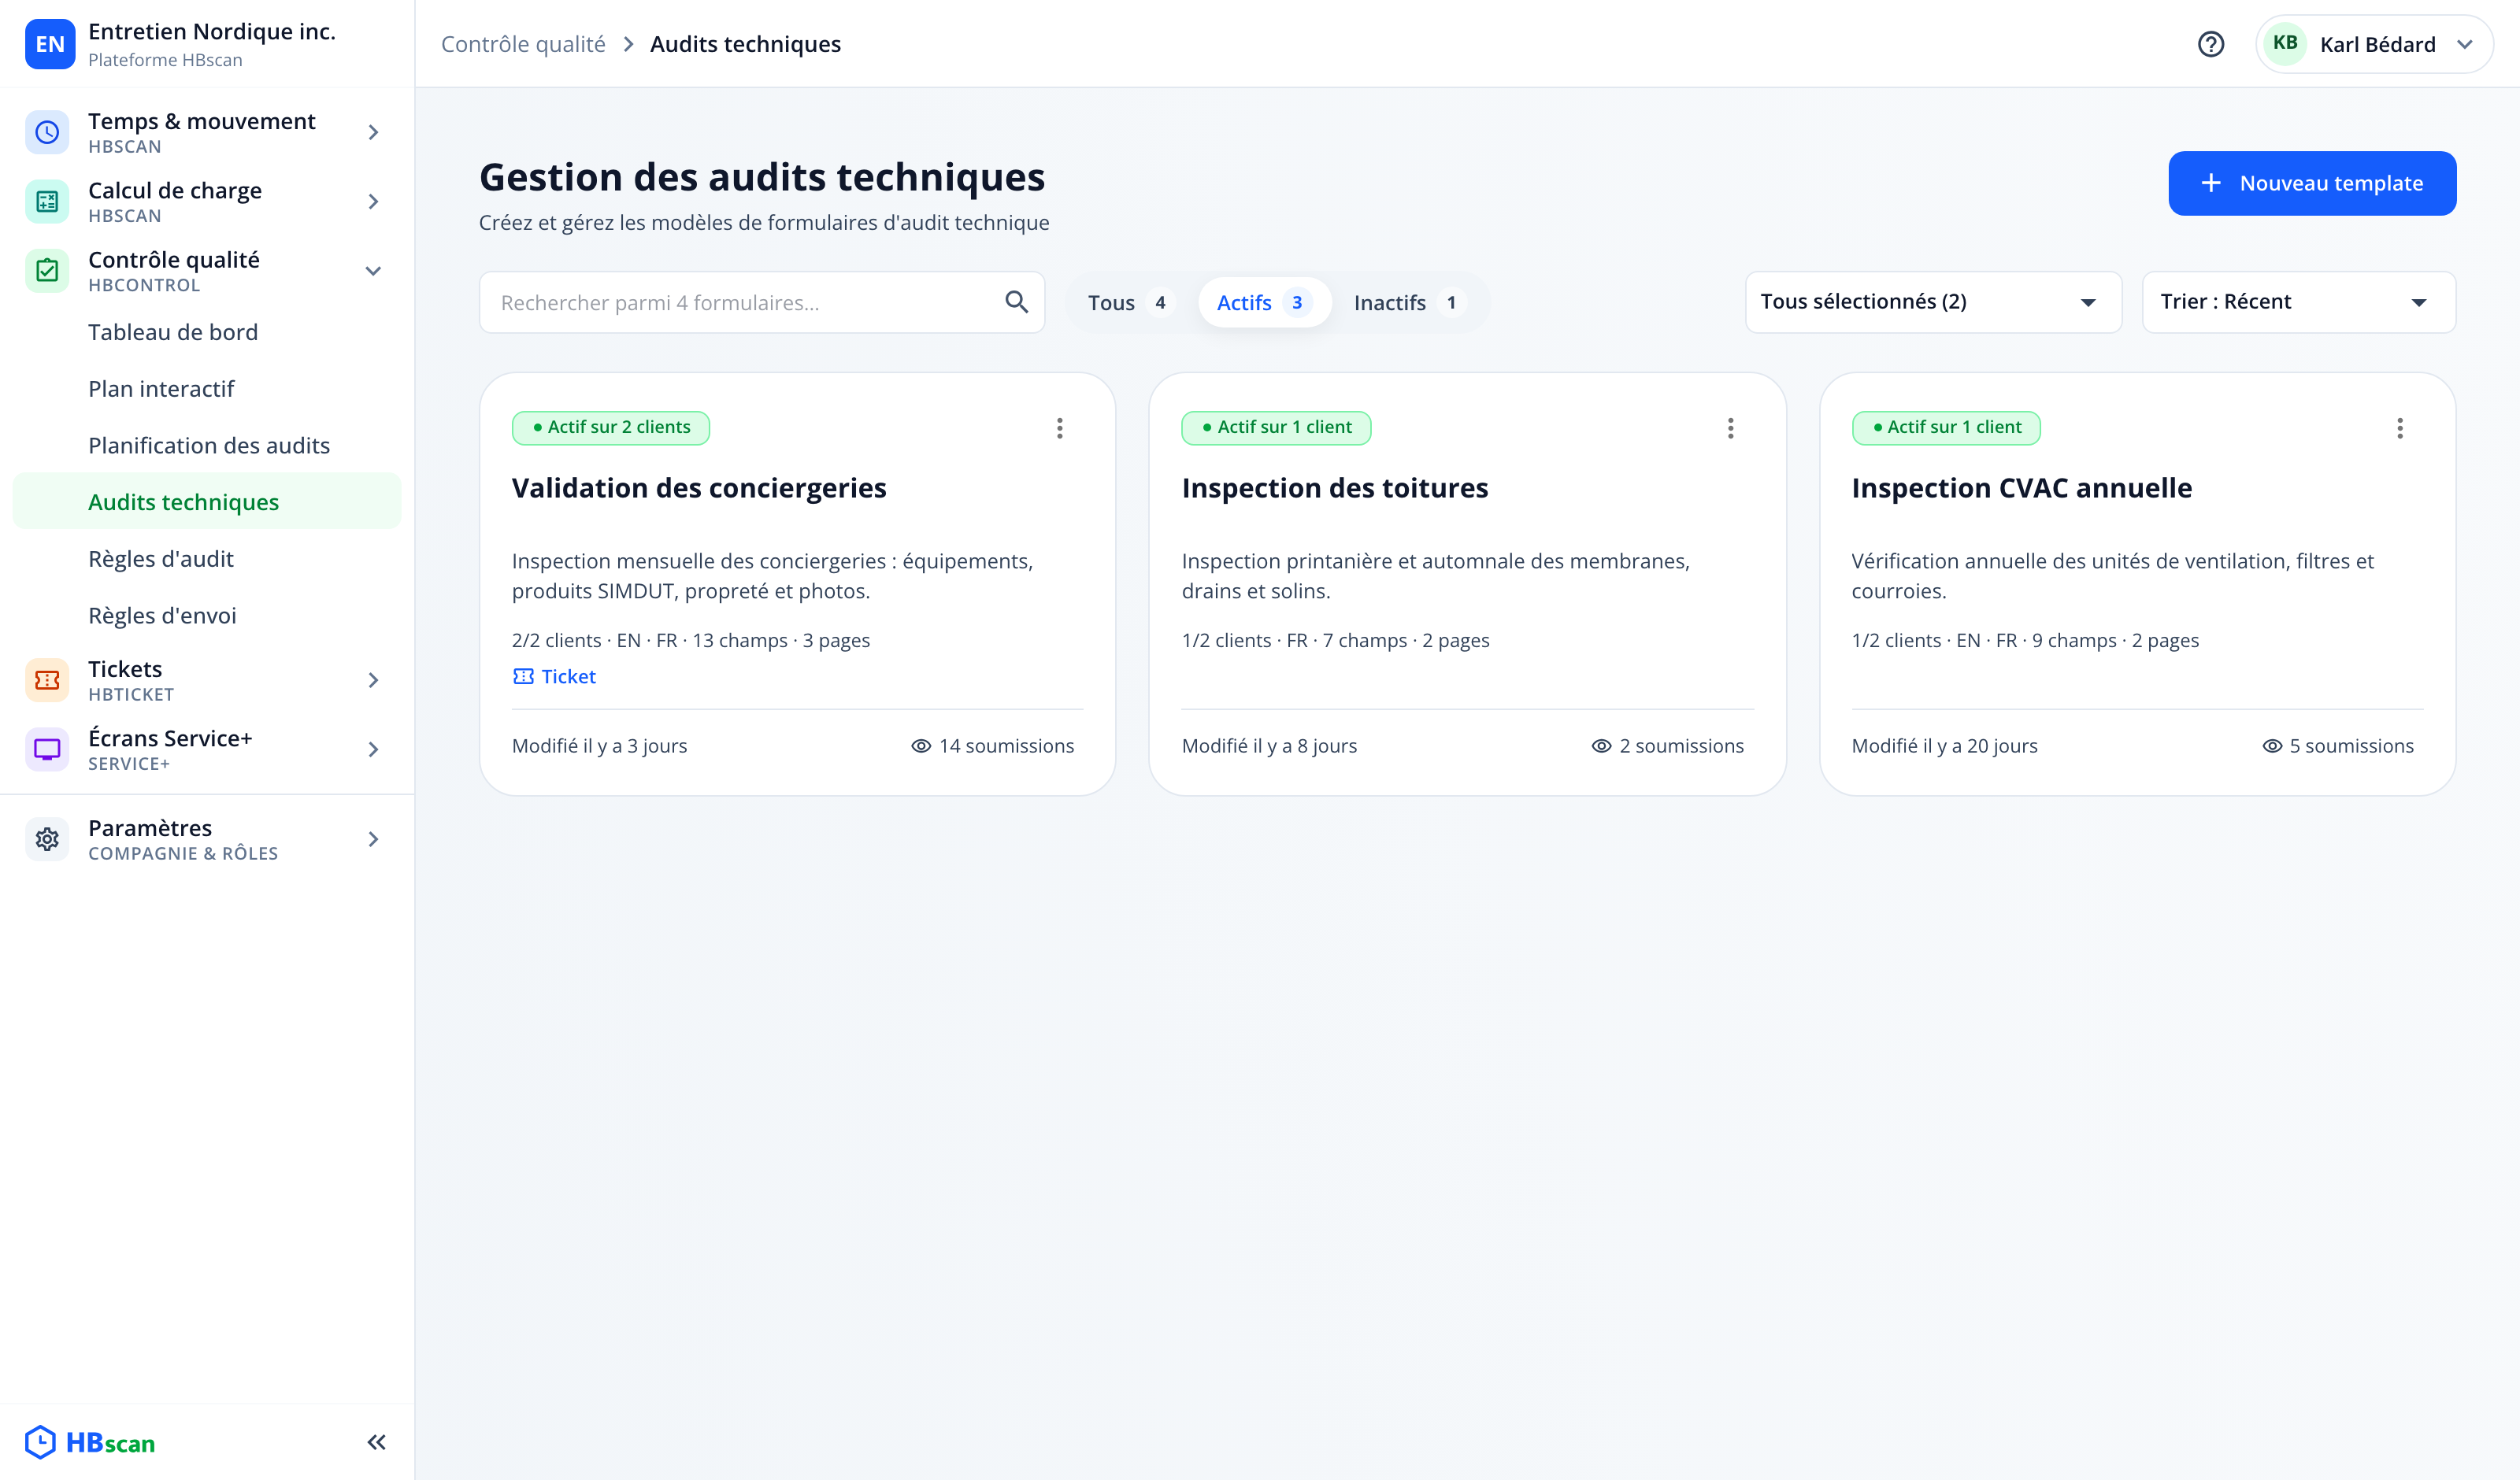
Task: Expand the Paramètres section chevron
Action: pos(373,839)
